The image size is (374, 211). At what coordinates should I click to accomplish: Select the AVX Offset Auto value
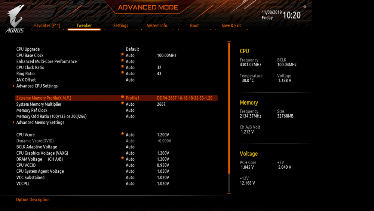coord(130,80)
